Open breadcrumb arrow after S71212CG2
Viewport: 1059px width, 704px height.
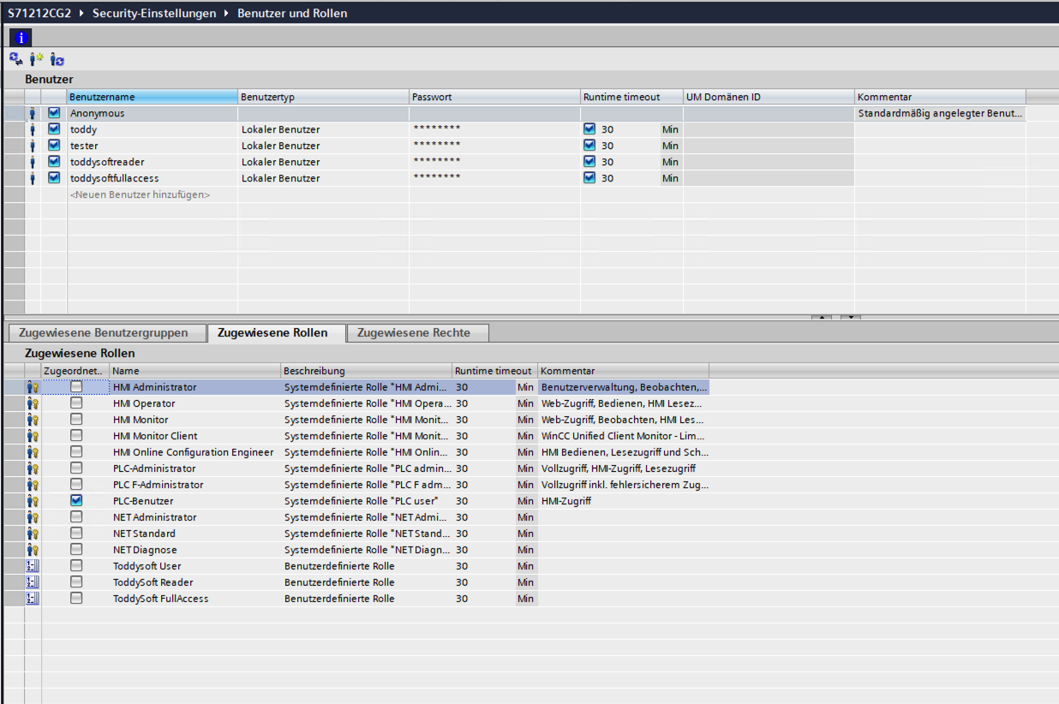pos(81,14)
